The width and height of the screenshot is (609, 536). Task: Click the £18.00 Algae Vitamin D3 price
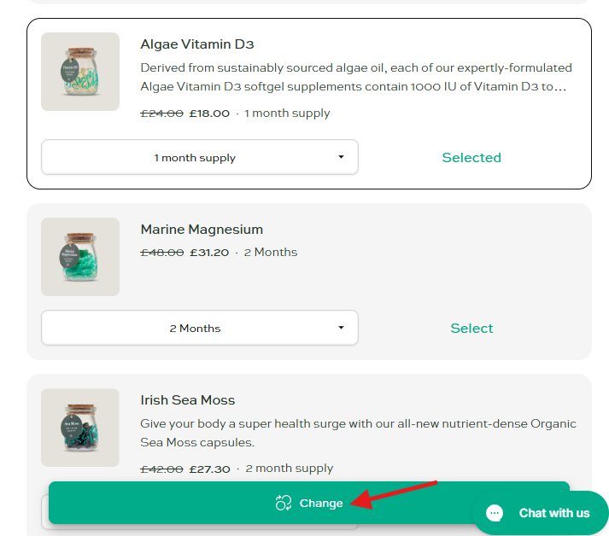(209, 113)
